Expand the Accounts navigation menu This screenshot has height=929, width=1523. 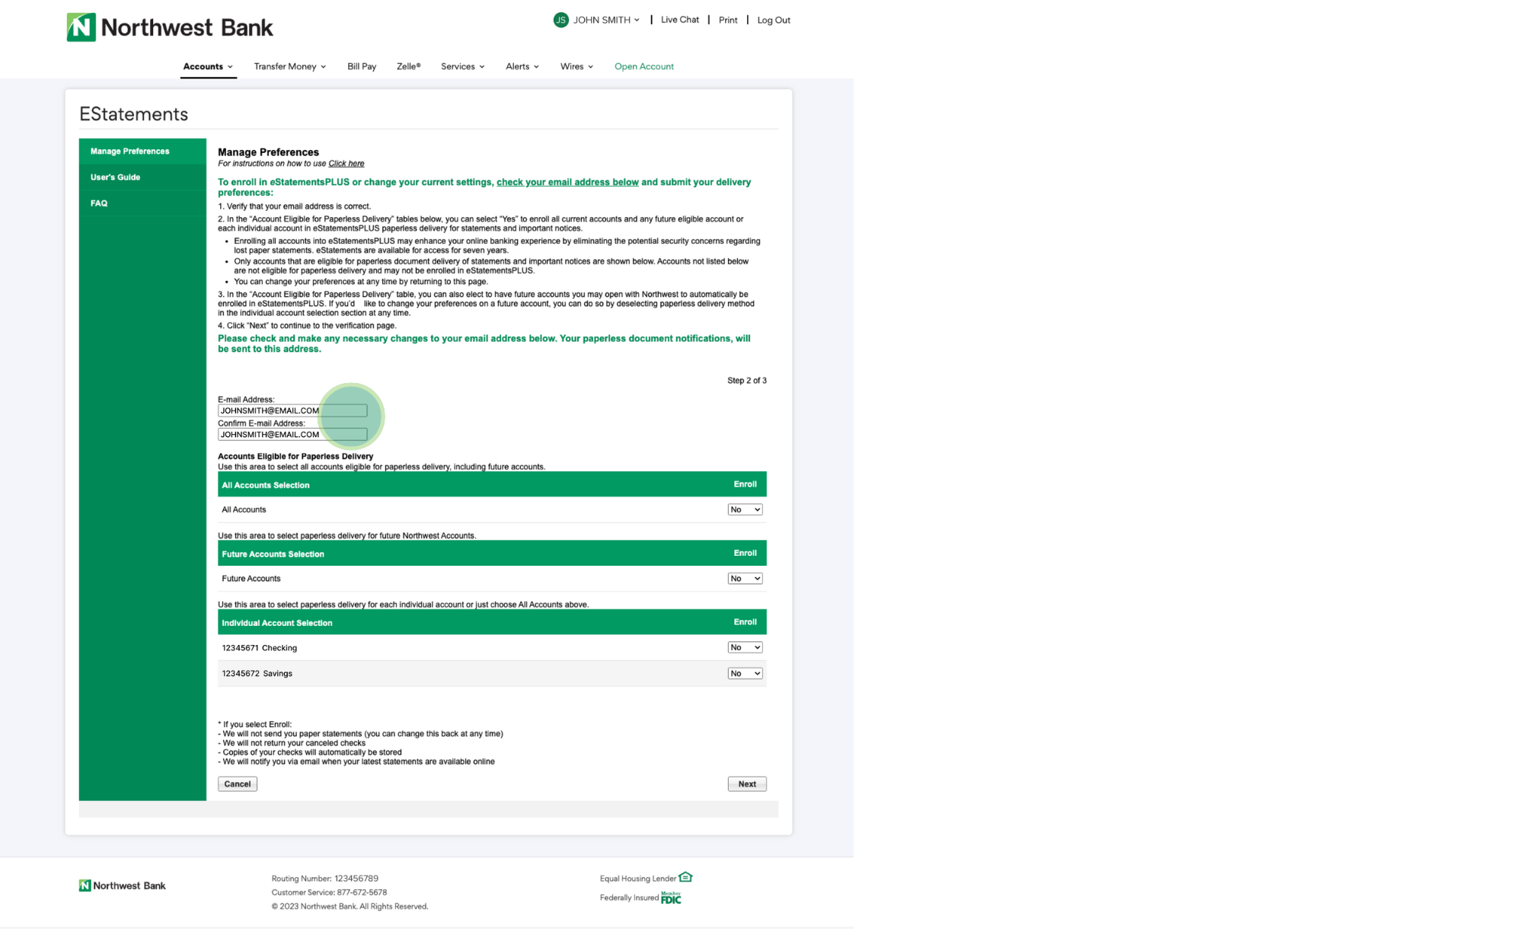point(208,66)
